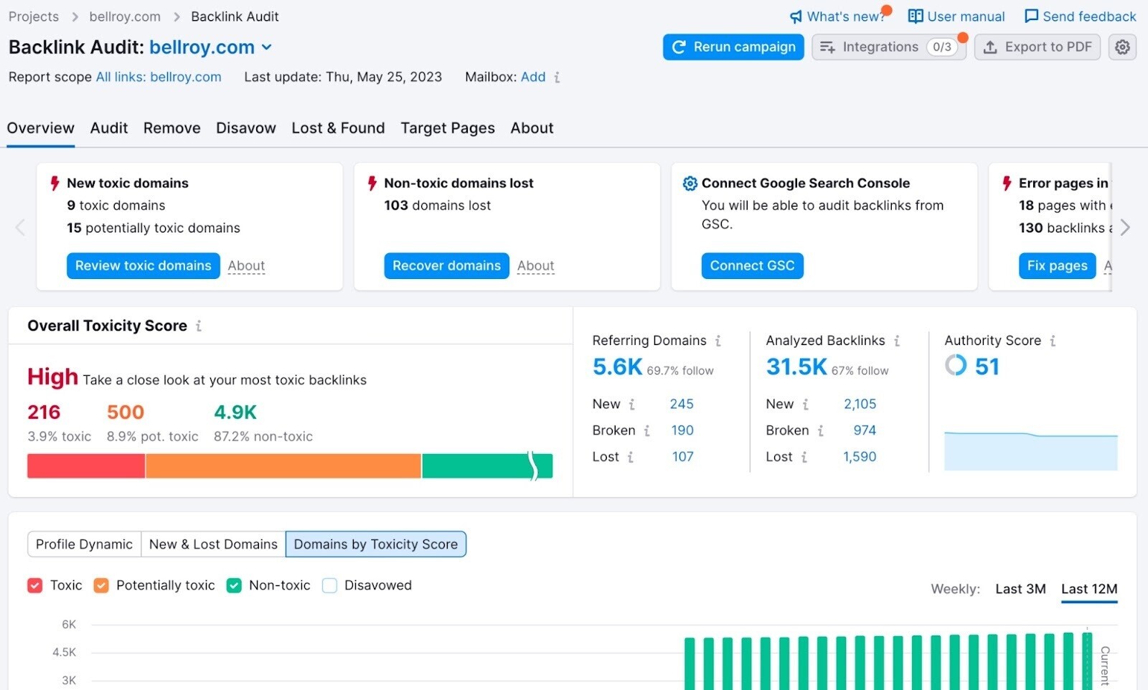The image size is (1148, 690).
Task: Open the Overview tab
Action: [x=41, y=128]
